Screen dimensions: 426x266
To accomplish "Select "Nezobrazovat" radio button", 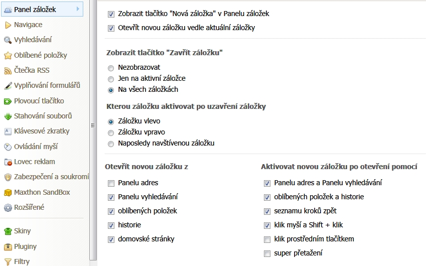I will [111, 67].
